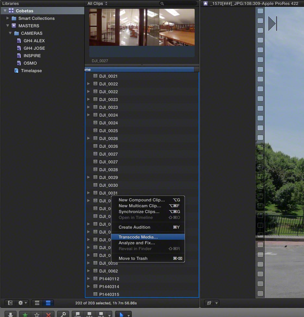Click the Smart Collections folder icon
The height and width of the screenshot is (317, 304).
(14, 19)
